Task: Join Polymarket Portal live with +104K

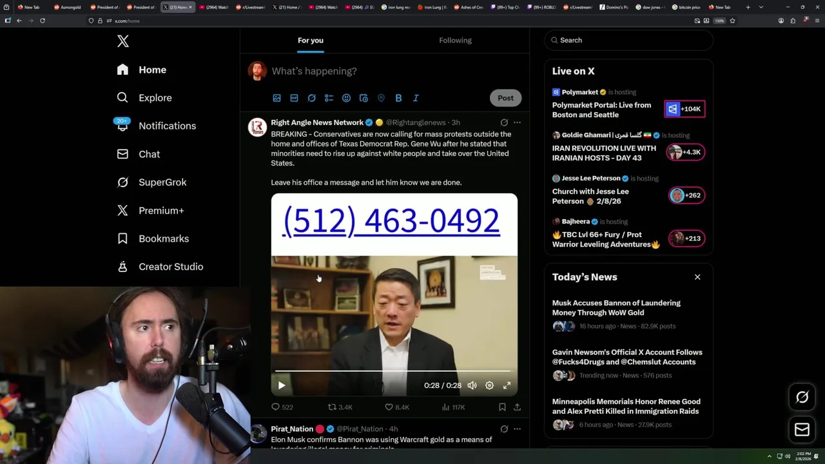Action: [x=685, y=110]
